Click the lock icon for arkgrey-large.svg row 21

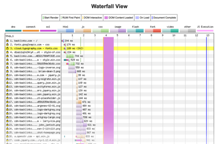coord(7,117)
